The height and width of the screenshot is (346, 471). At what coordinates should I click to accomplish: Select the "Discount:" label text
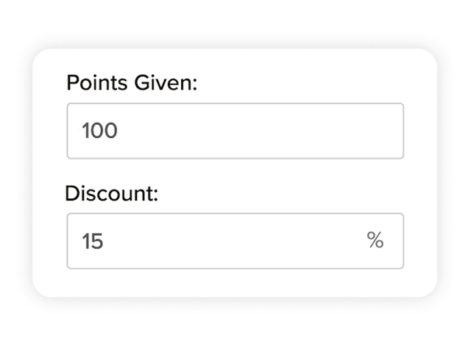click(113, 195)
